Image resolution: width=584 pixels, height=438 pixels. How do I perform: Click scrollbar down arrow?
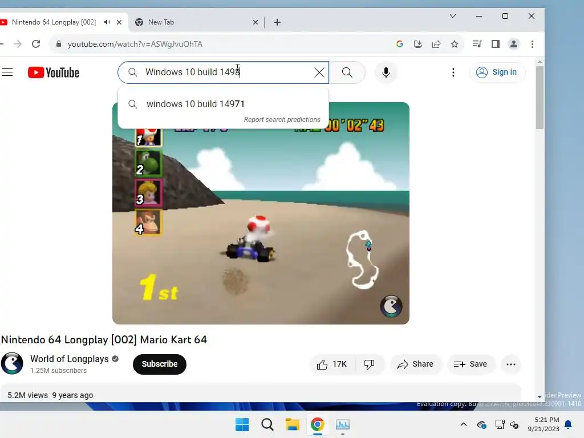[540, 397]
